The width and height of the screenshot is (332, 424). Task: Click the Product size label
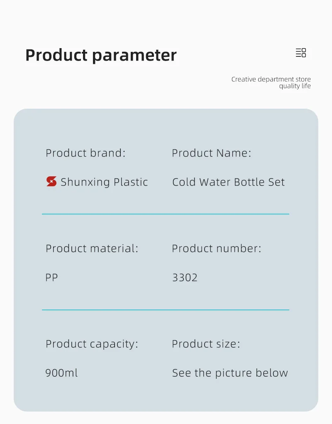pos(206,344)
